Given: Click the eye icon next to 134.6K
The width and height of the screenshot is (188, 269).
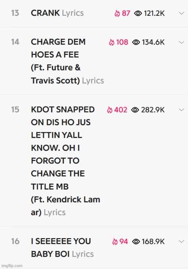Looking at the screenshot, I should (136, 42).
